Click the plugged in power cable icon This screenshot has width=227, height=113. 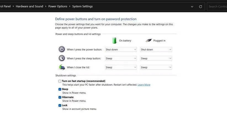coord(149,40)
